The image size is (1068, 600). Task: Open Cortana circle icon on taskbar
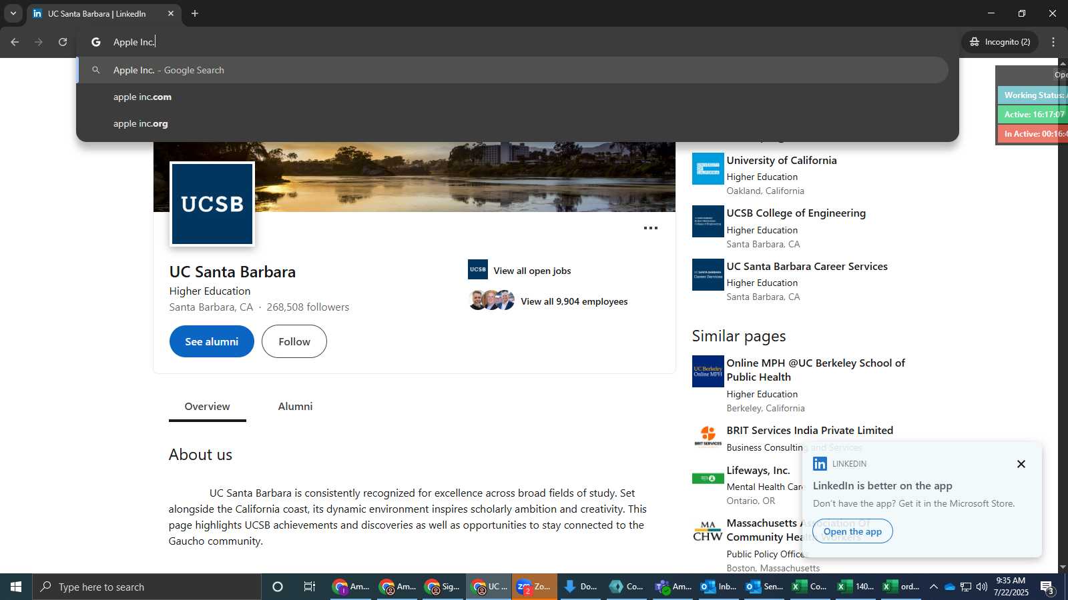coord(278,587)
